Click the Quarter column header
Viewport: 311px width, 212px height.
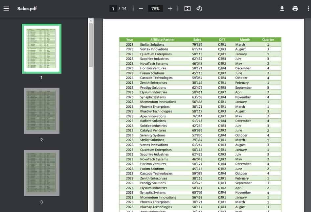268,39
